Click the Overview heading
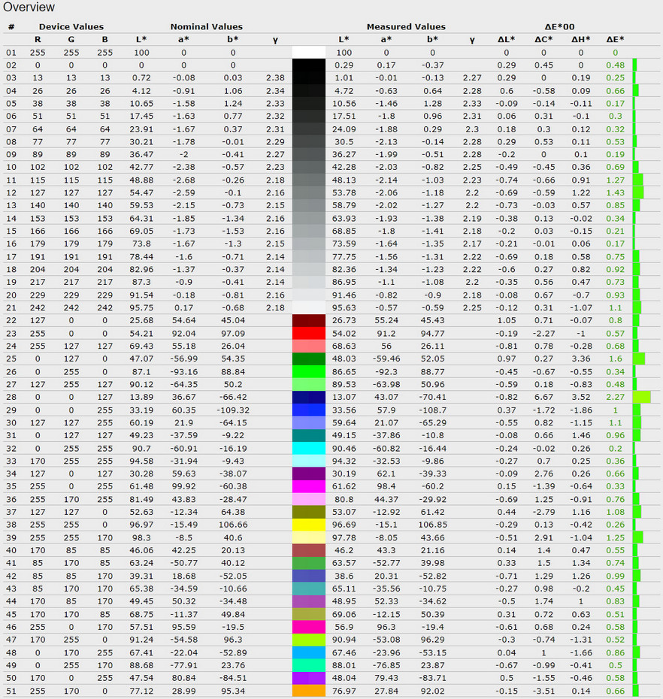The image size is (663, 699). click(x=28, y=8)
